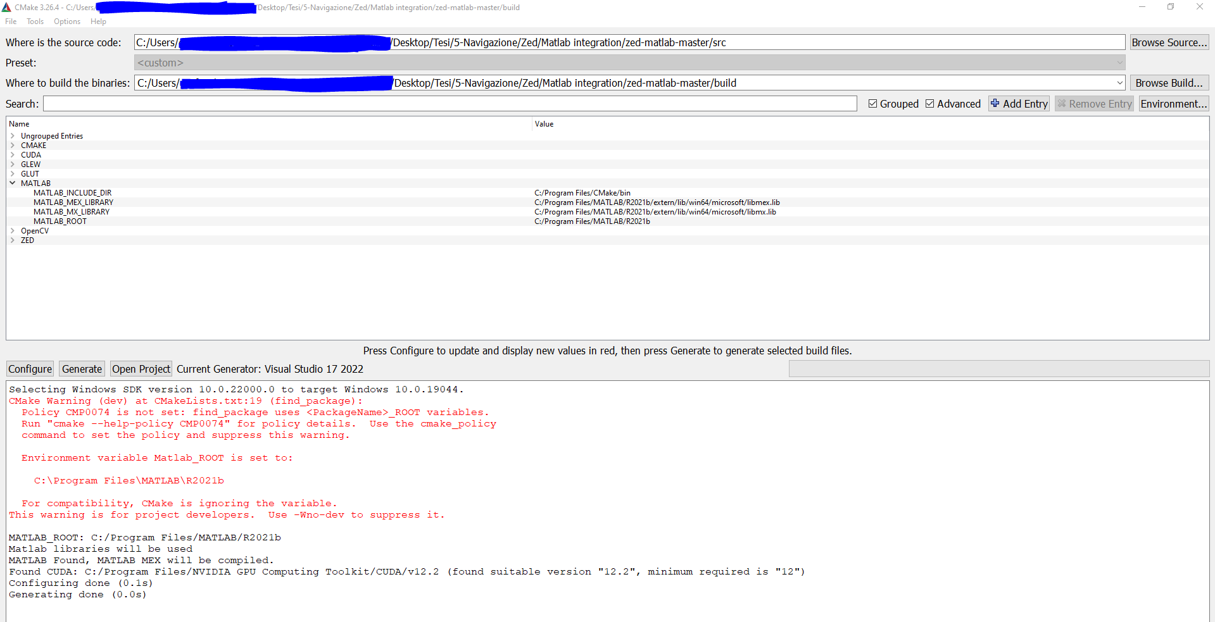Click the Browse Source button
The image size is (1215, 622).
point(1169,42)
